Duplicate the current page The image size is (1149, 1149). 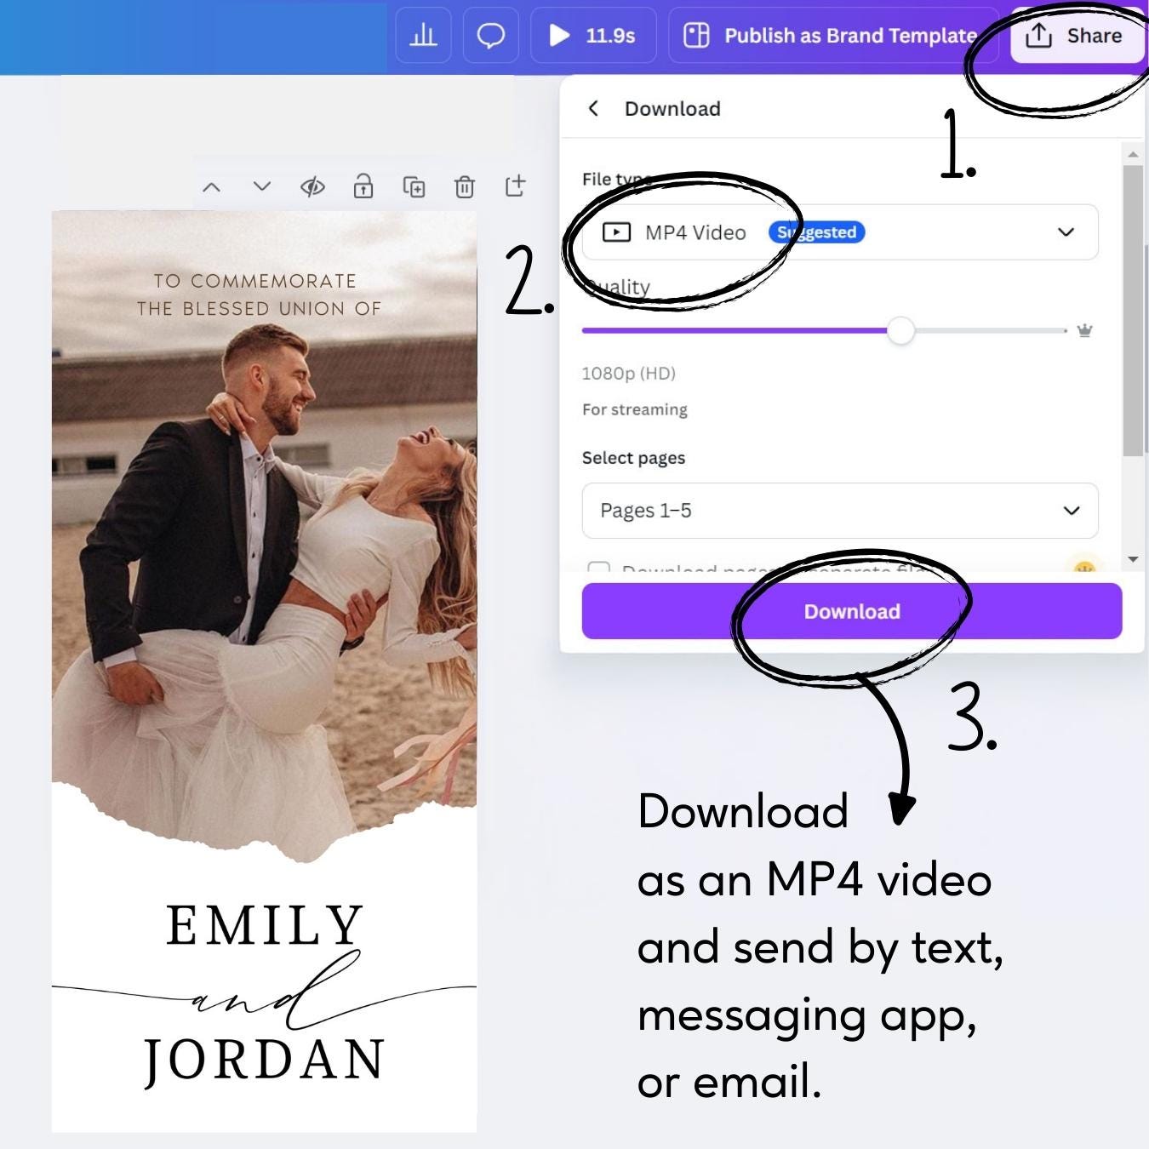414,186
